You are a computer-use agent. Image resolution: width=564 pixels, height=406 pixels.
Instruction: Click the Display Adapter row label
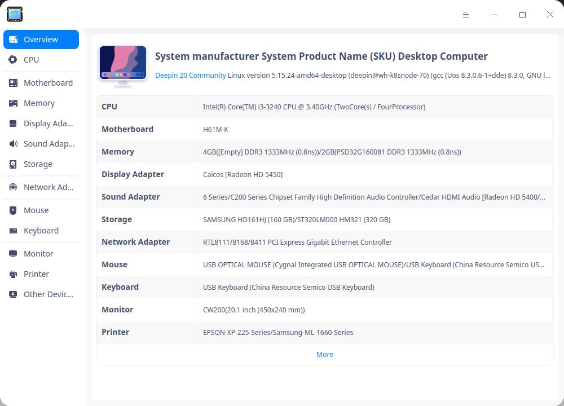point(133,174)
